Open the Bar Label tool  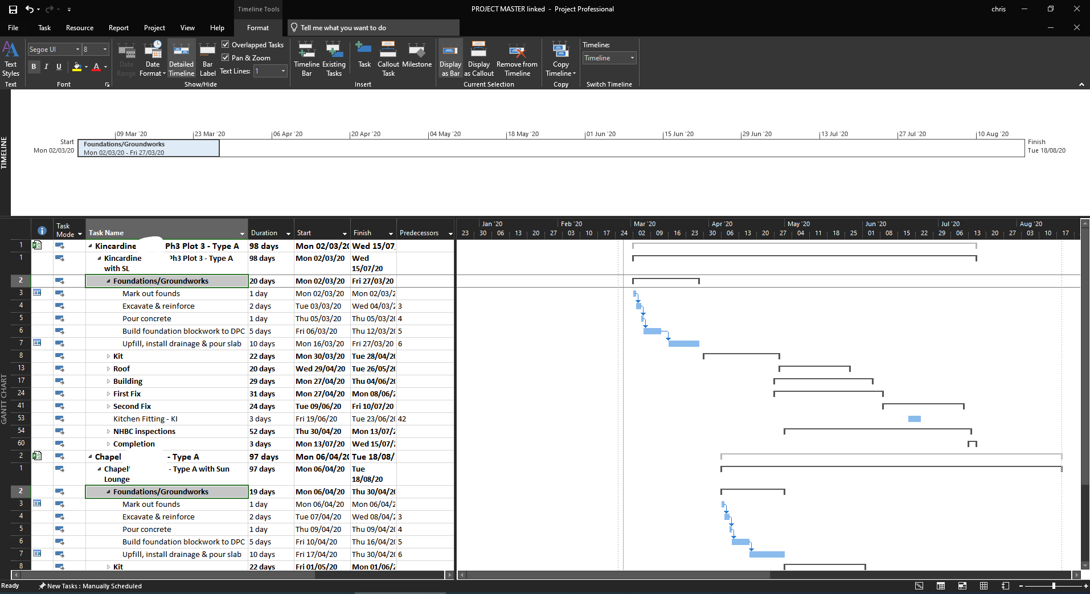click(x=208, y=59)
